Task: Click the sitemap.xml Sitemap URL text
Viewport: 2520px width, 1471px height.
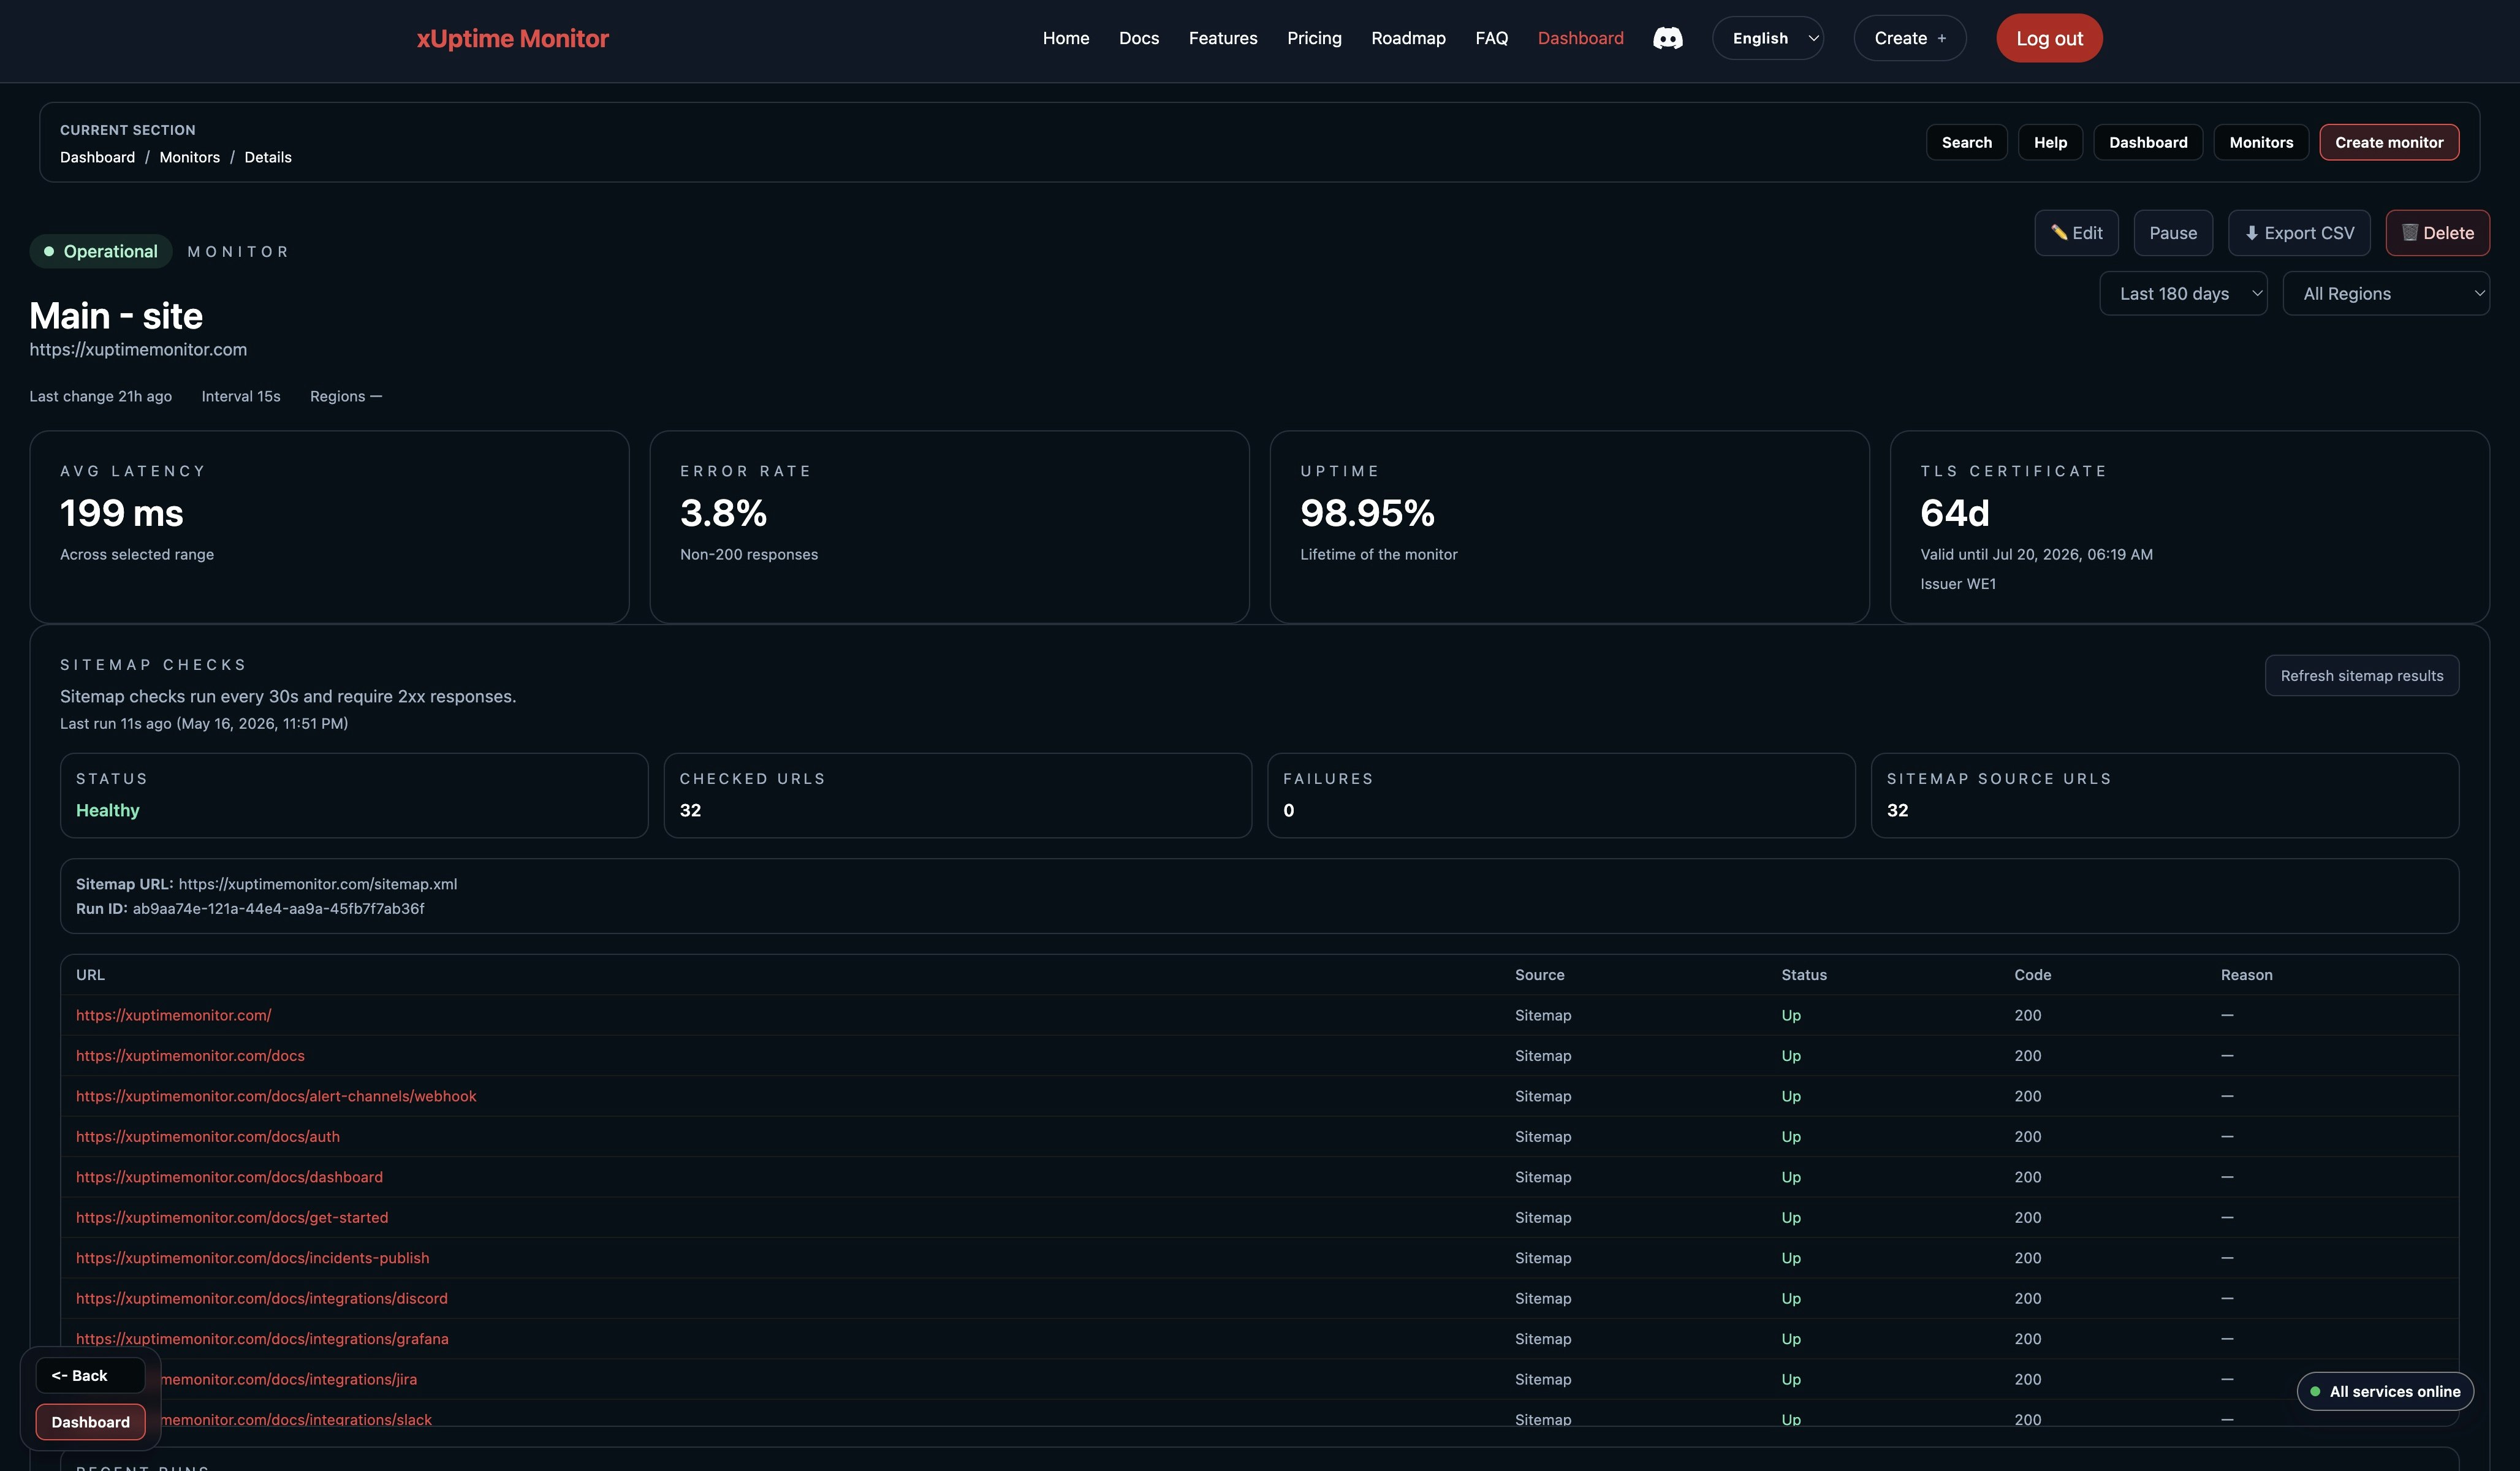Action: click(317, 884)
